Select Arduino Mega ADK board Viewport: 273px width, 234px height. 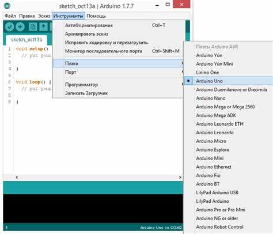229,115
